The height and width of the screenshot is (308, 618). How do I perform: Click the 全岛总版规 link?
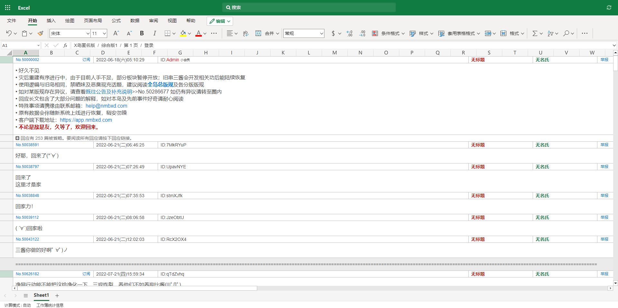click(160, 84)
